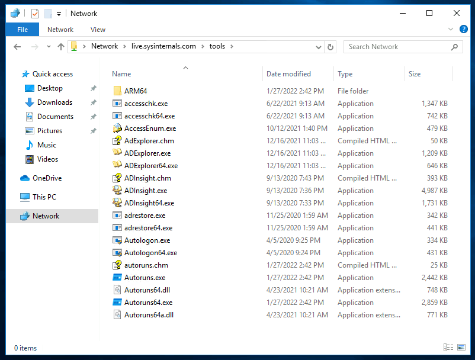Switch to the View ribbon tab
This screenshot has height=360, width=475.
coord(98,29)
